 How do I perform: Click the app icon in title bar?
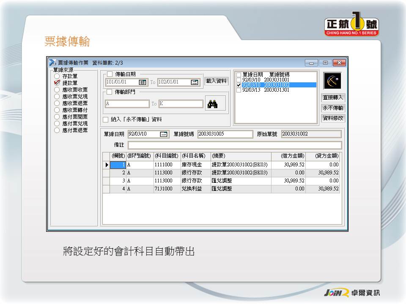click(x=52, y=63)
